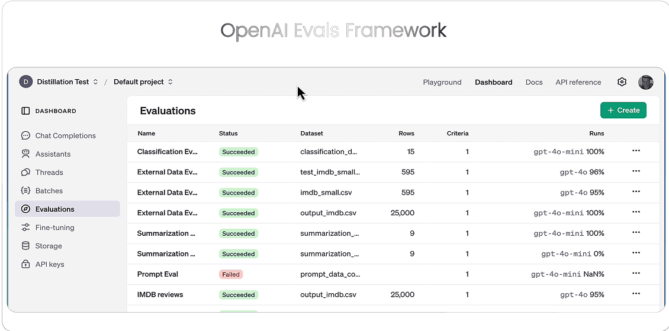669x331 pixels.
Task: Click the Runs column header
Action: [596, 134]
